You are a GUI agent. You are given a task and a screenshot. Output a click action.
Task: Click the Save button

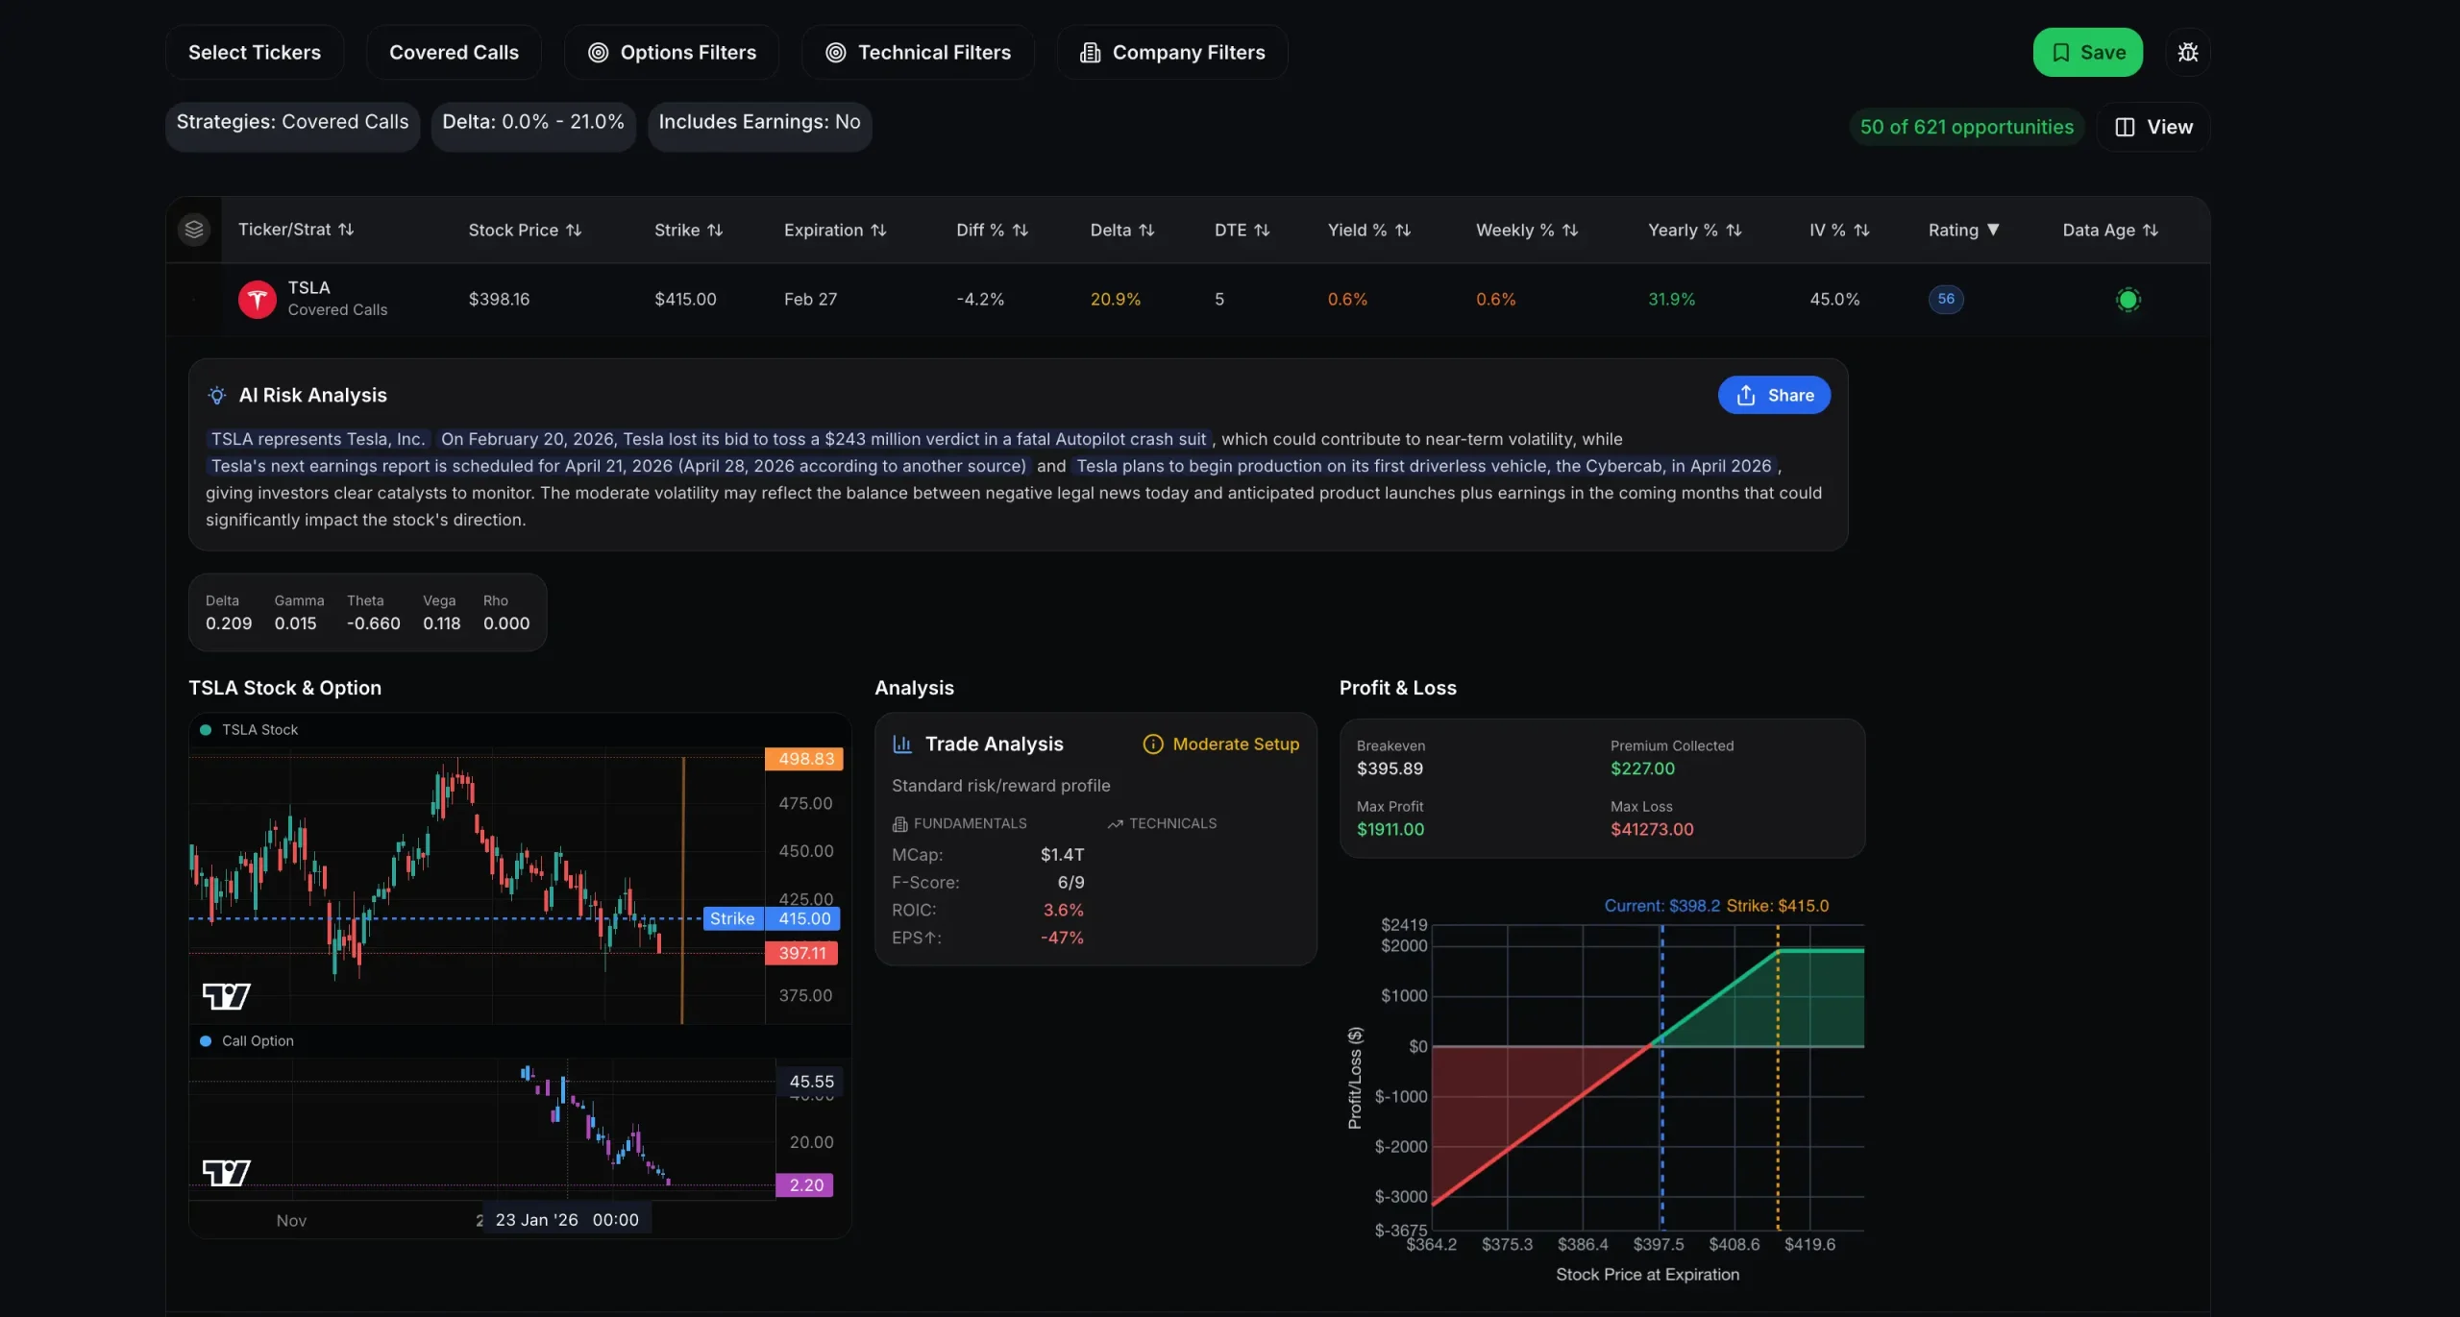tap(2087, 52)
